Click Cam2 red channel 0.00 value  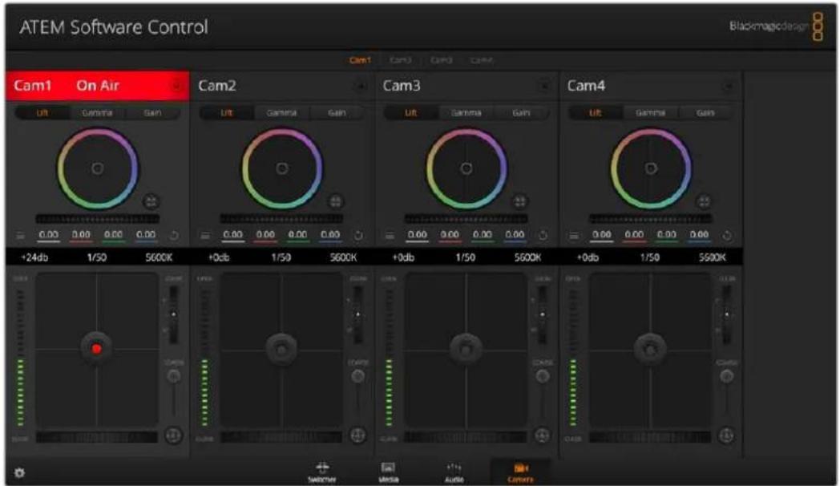(265, 235)
